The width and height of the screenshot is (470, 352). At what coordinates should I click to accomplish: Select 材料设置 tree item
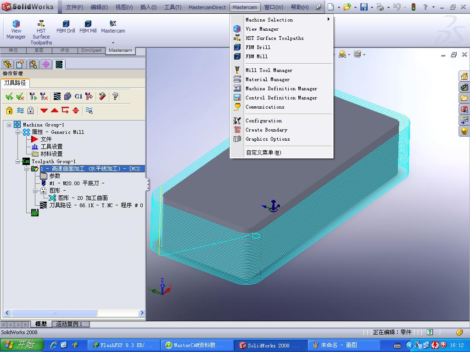[51, 154]
